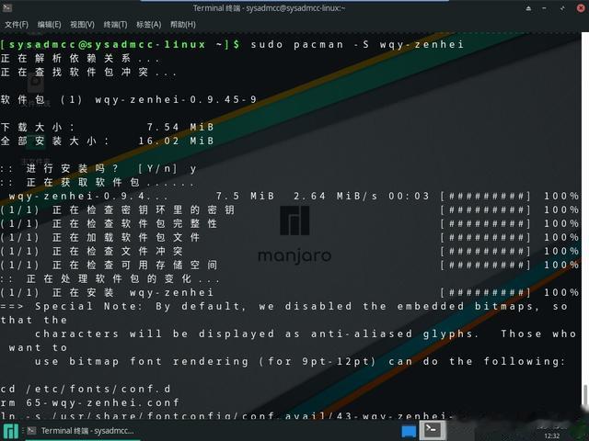Image resolution: width=589 pixels, height=441 pixels.
Task: Click the sysadmcc@sysadmcc-linux prompt text
Action: [x=107, y=45]
